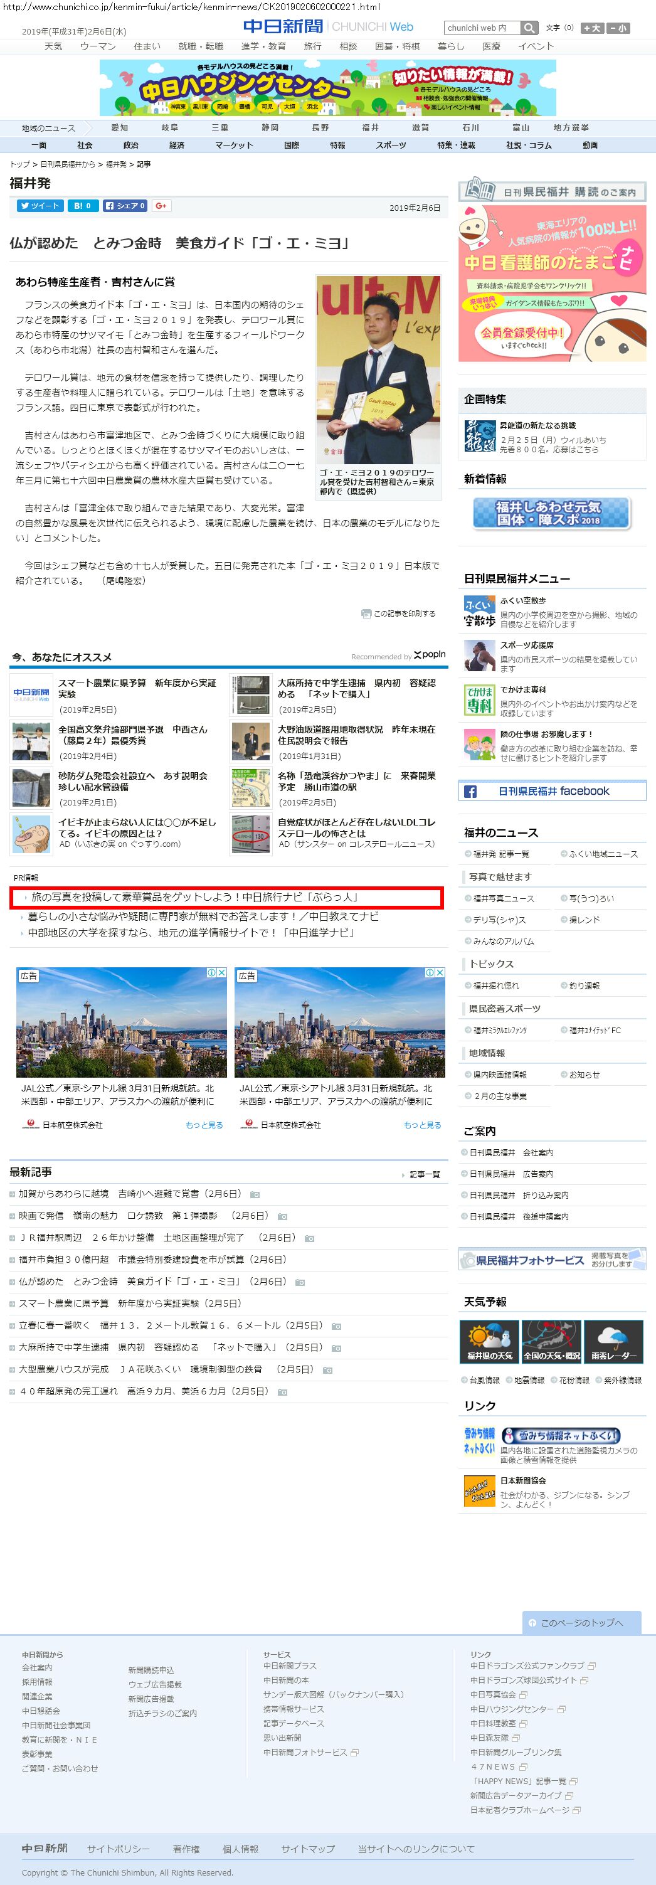Click the search magnifier icon

click(x=529, y=28)
